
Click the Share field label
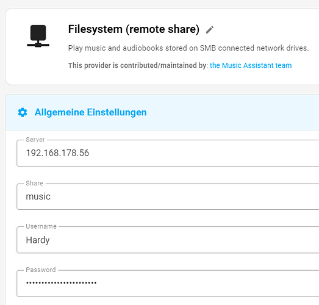click(x=34, y=184)
